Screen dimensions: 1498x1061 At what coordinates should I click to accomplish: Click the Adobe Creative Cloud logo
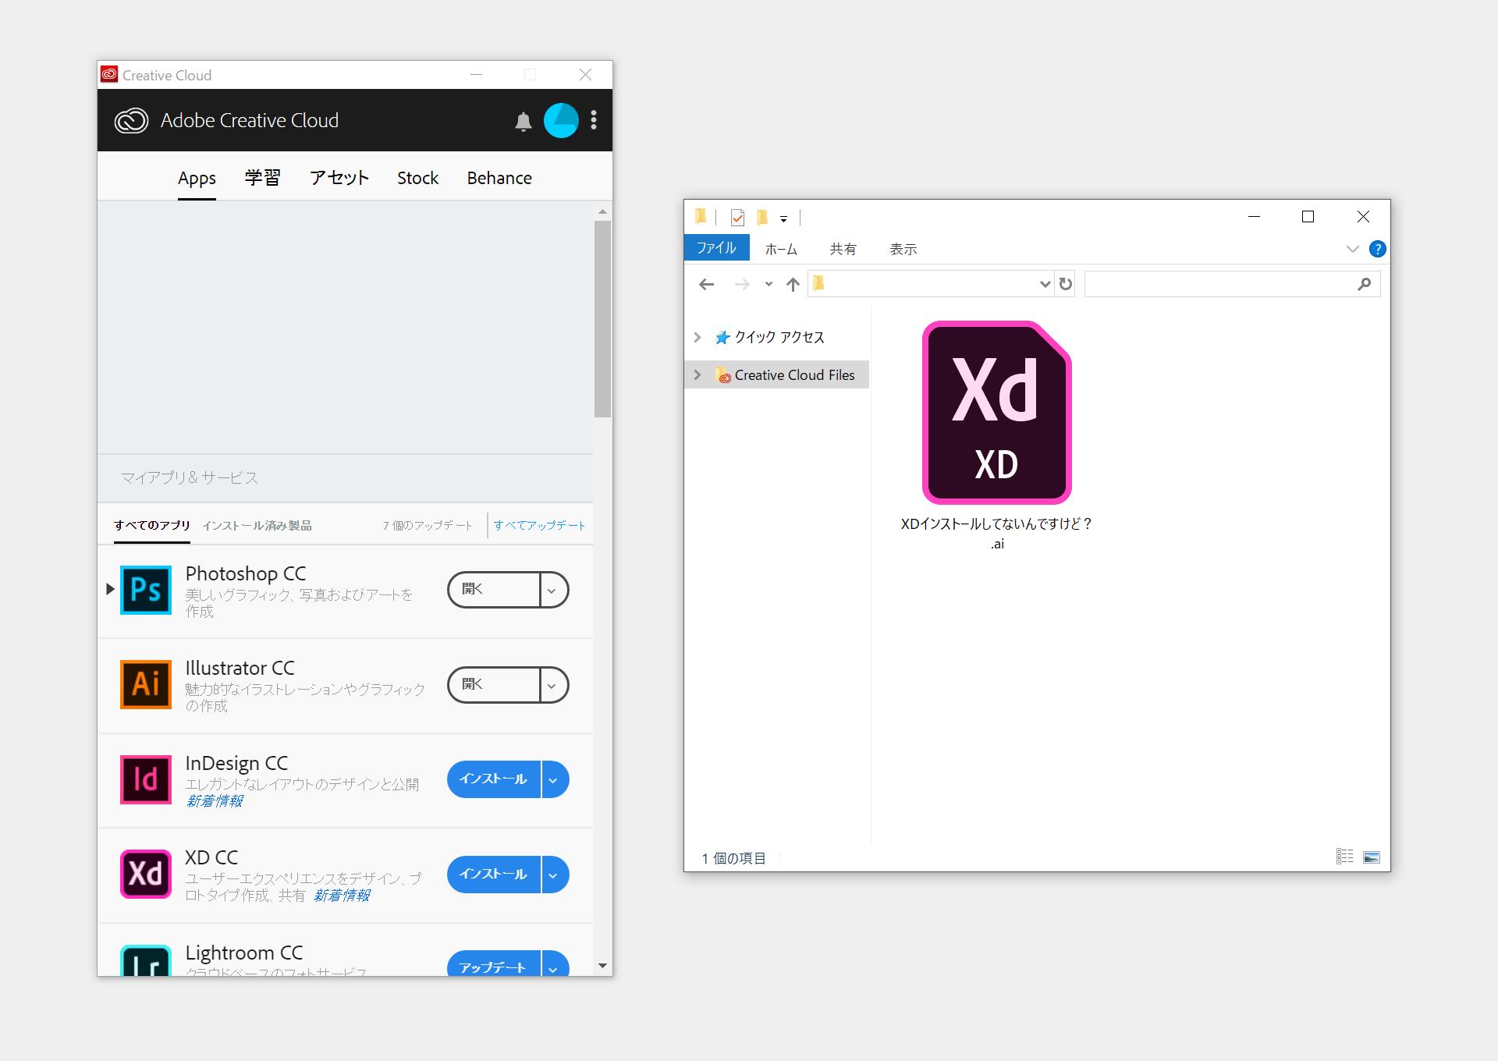point(131,121)
